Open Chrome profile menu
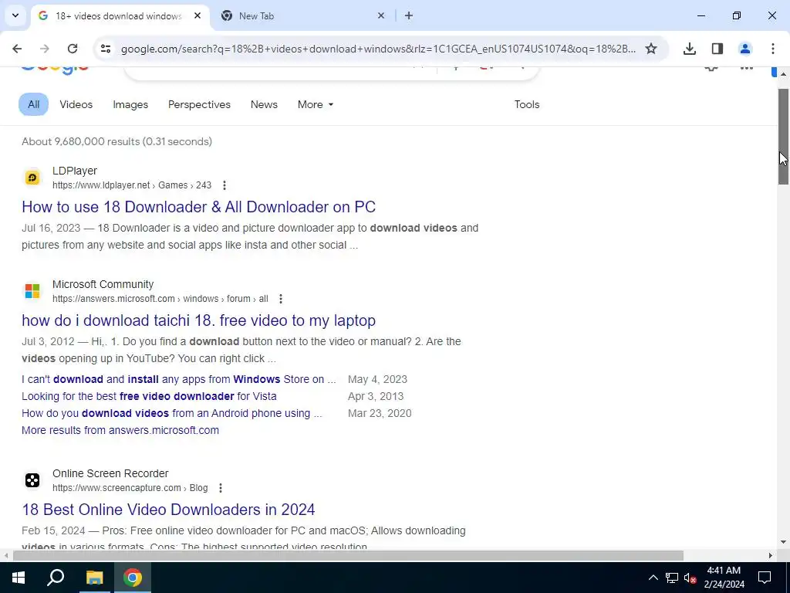790x593 pixels. pos(745,49)
